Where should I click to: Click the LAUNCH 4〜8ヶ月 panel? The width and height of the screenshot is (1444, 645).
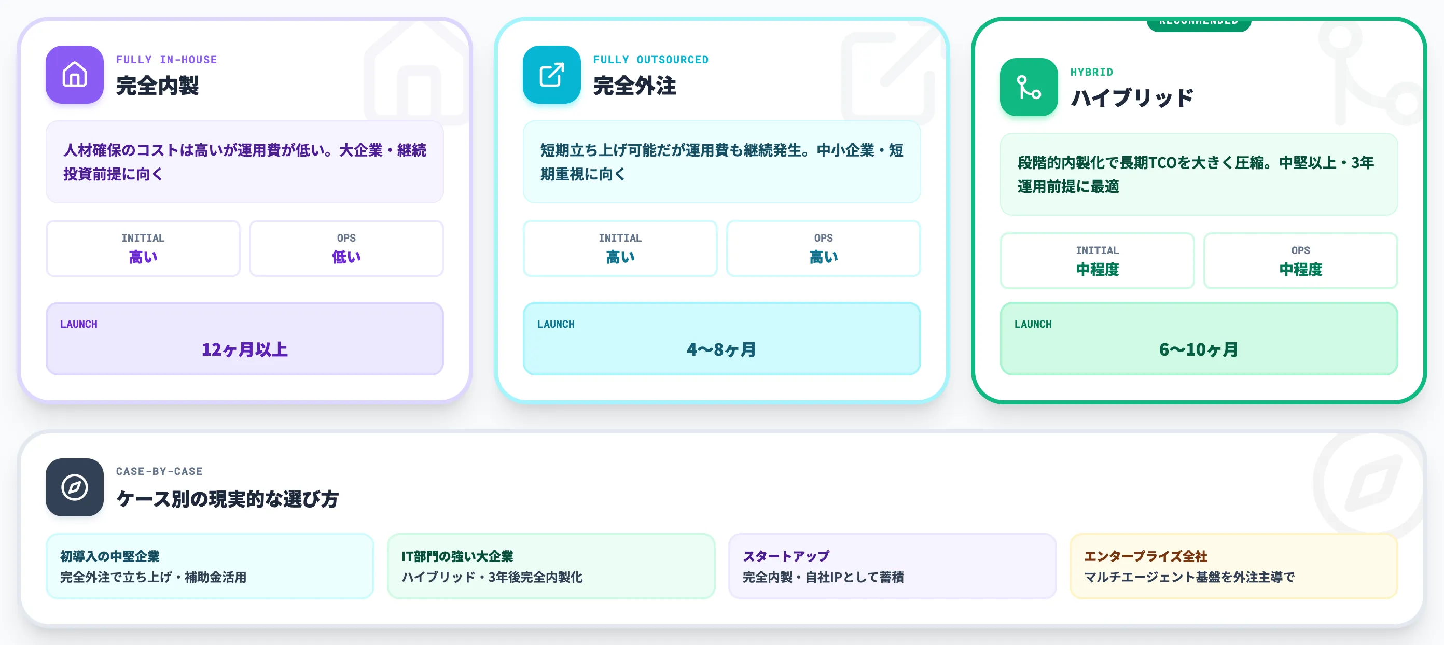click(x=721, y=339)
